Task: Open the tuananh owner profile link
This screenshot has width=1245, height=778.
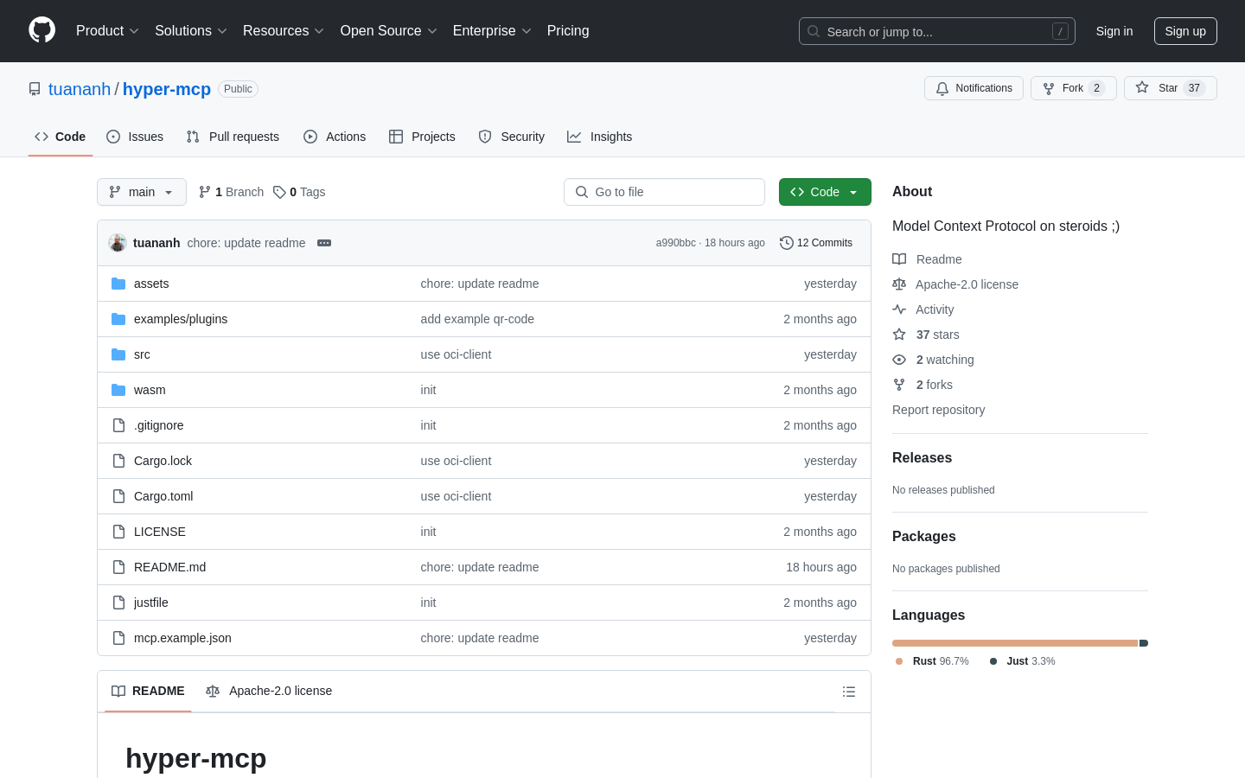Action: (x=80, y=89)
